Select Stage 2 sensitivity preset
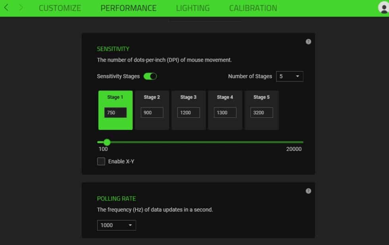The image size is (389, 245). coord(152,97)
